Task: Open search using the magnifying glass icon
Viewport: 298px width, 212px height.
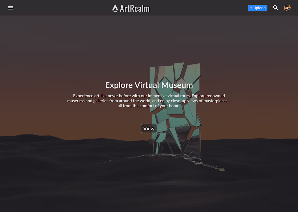Action: pyautogui.click(x=275, y=8)
